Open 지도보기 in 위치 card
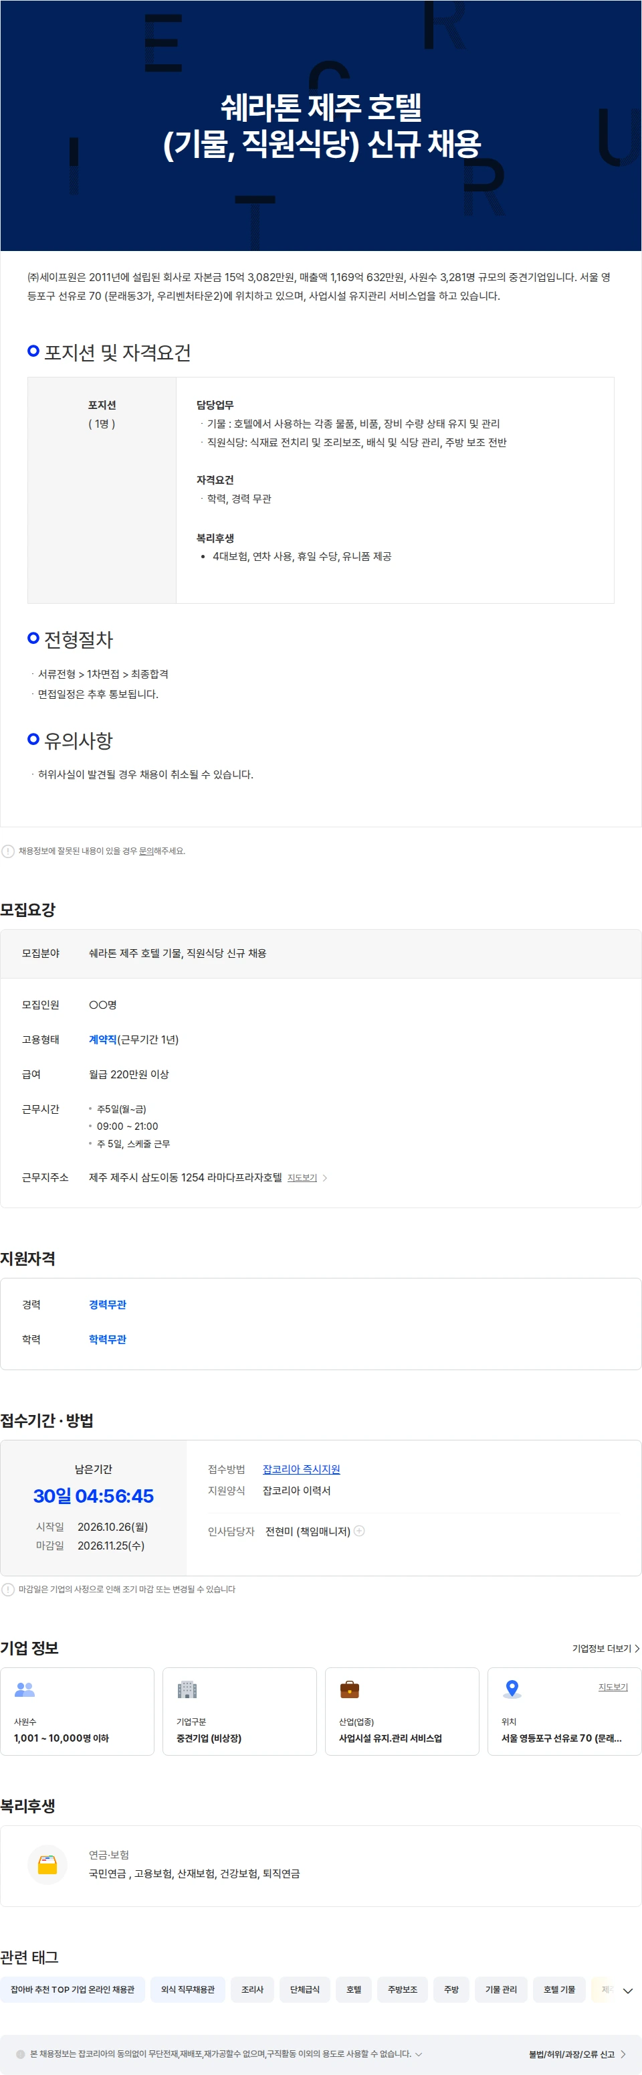Image resolution: width=642 pixels, height=2075 pixels. point(613,1687)
